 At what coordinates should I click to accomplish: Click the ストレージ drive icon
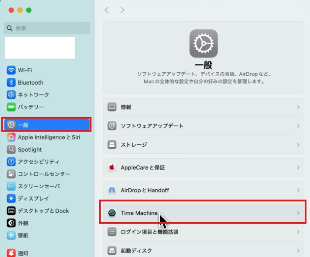pos(112,145)
